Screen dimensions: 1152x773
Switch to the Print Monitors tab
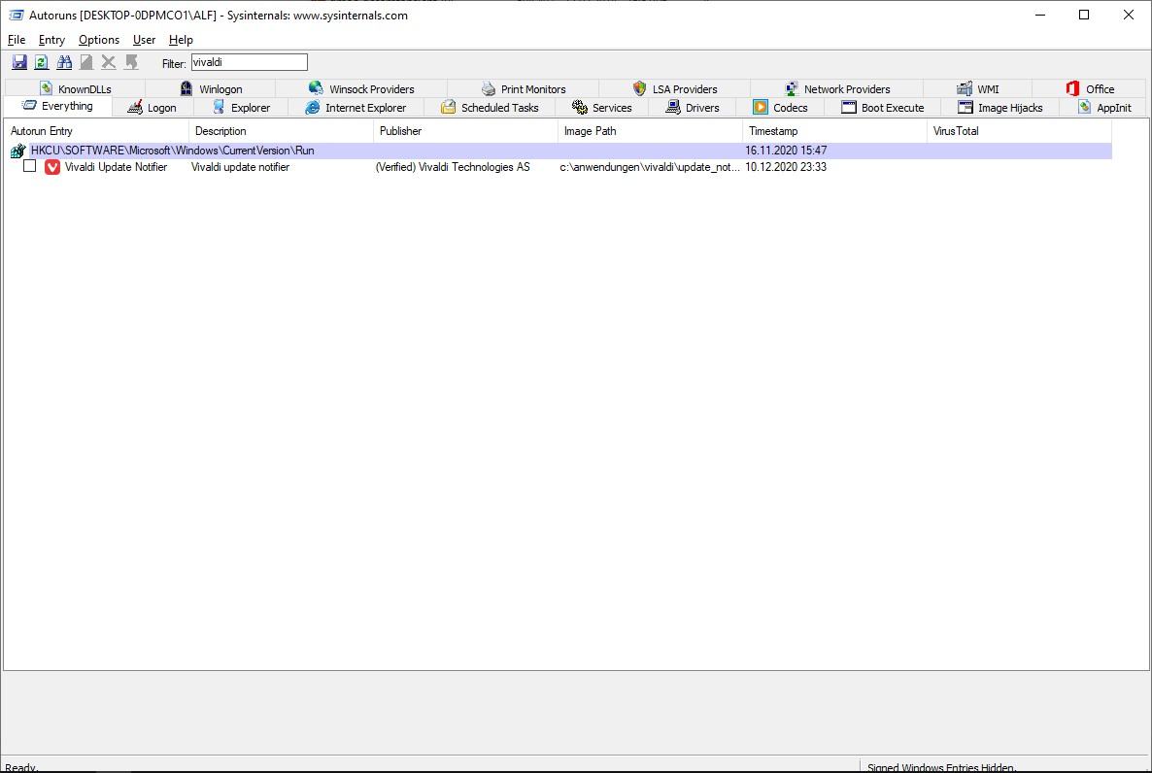tap(524, 89)
